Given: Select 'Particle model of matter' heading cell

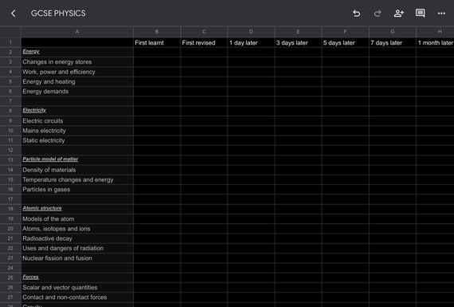Looking at the screenshot, I should [x=77, y=160].
